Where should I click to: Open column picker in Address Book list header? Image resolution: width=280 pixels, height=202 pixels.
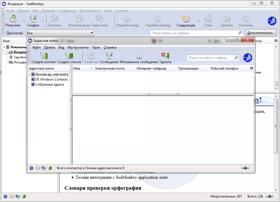[x=252, y=68]
